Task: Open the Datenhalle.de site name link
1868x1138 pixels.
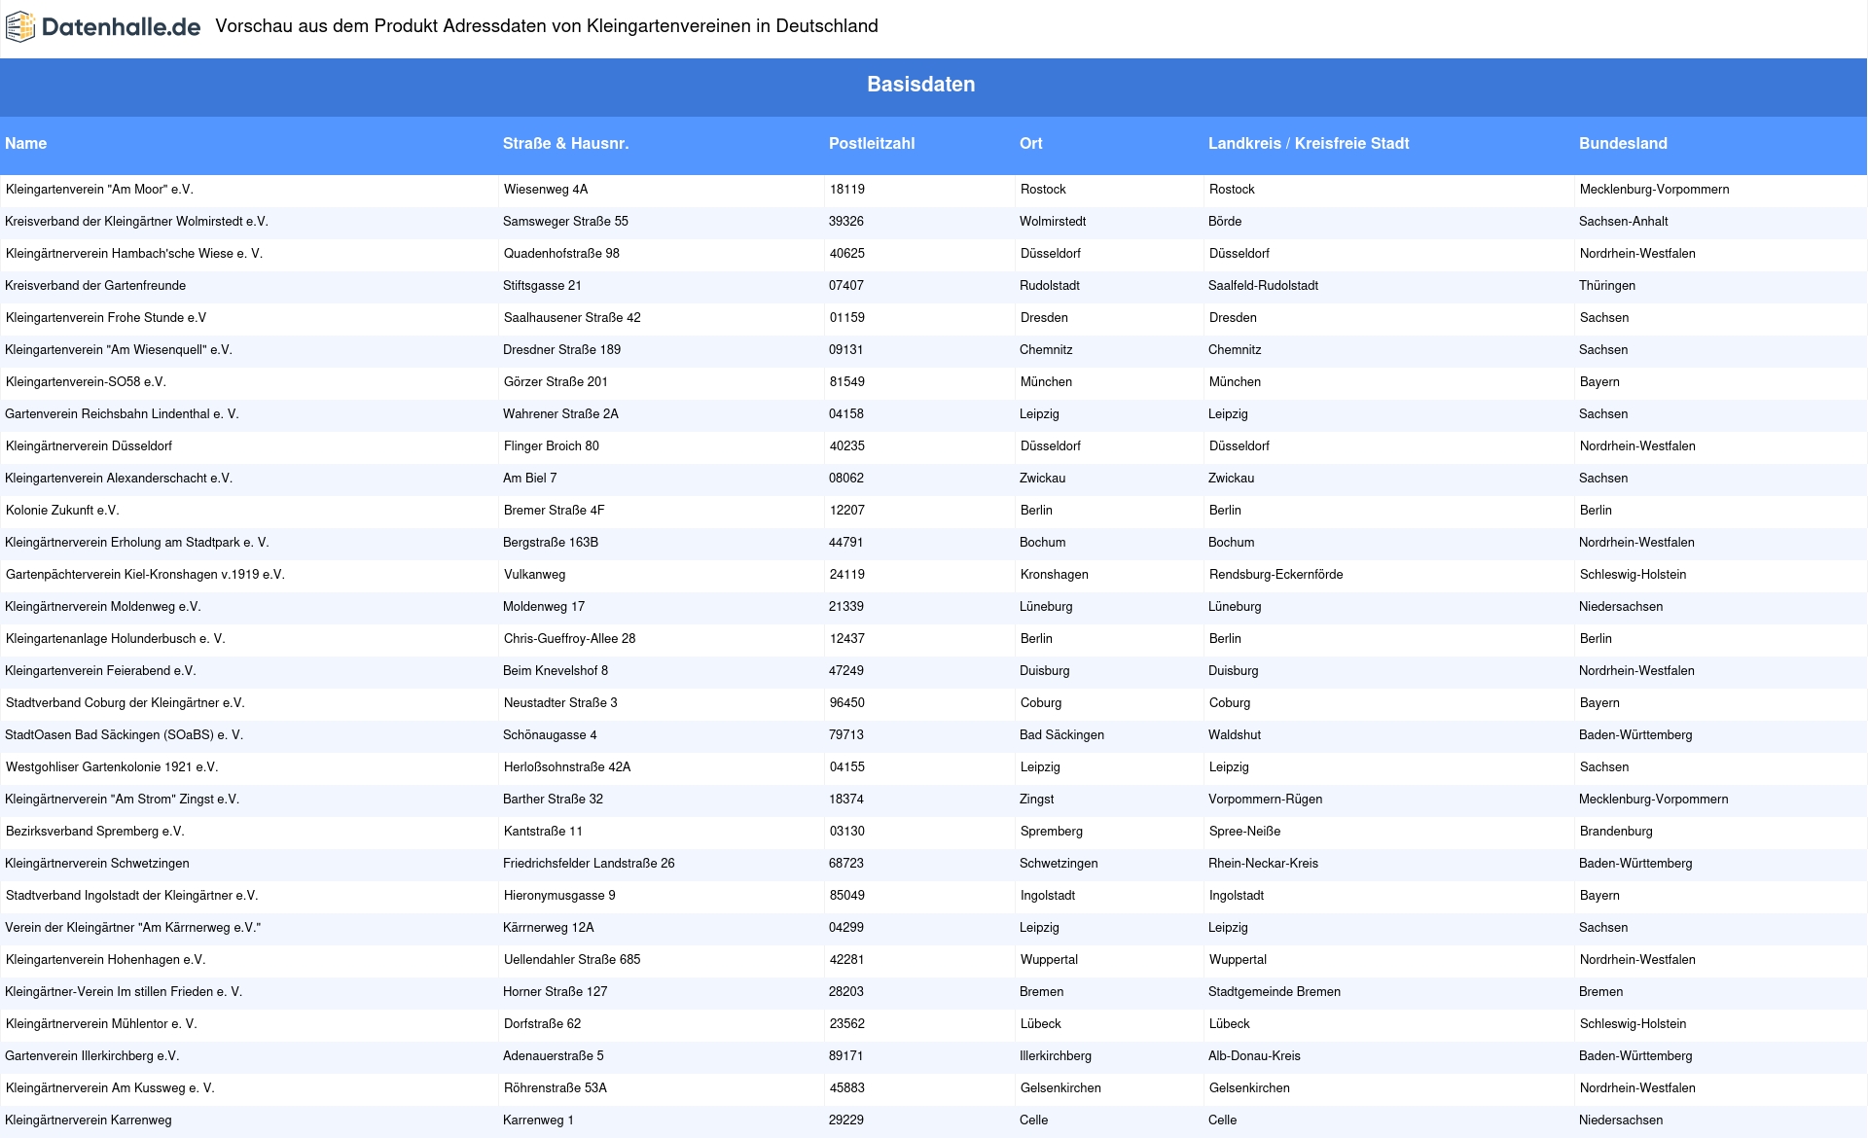Action: pyautogui.click(x=121, y=27)
